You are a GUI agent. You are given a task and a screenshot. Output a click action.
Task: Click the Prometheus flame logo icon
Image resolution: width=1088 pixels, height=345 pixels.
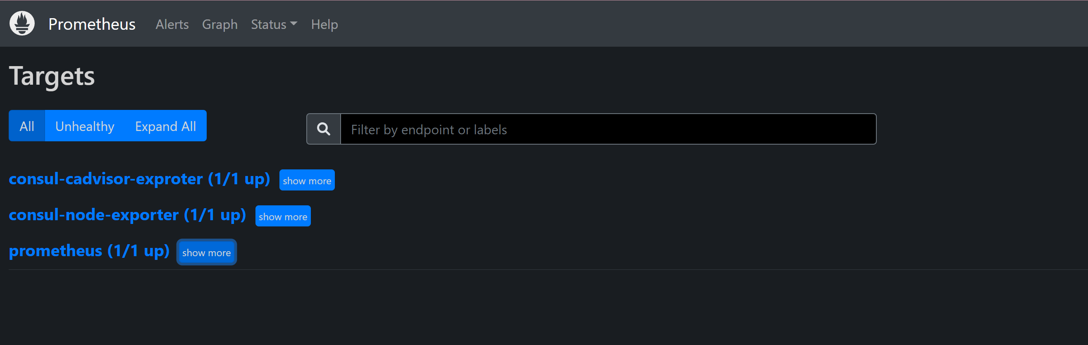click(22, 24)
